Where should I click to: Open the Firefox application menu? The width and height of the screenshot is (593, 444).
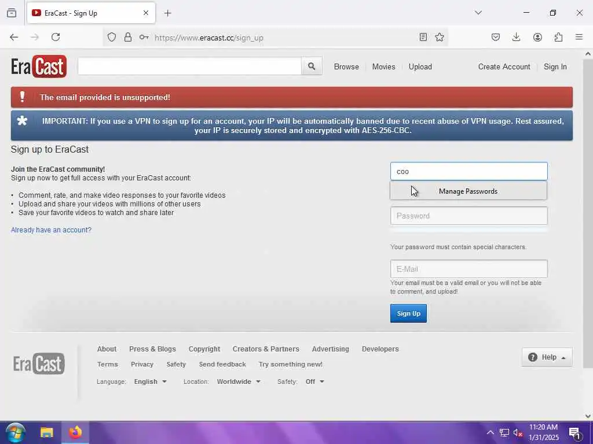[x=579, y=37]
